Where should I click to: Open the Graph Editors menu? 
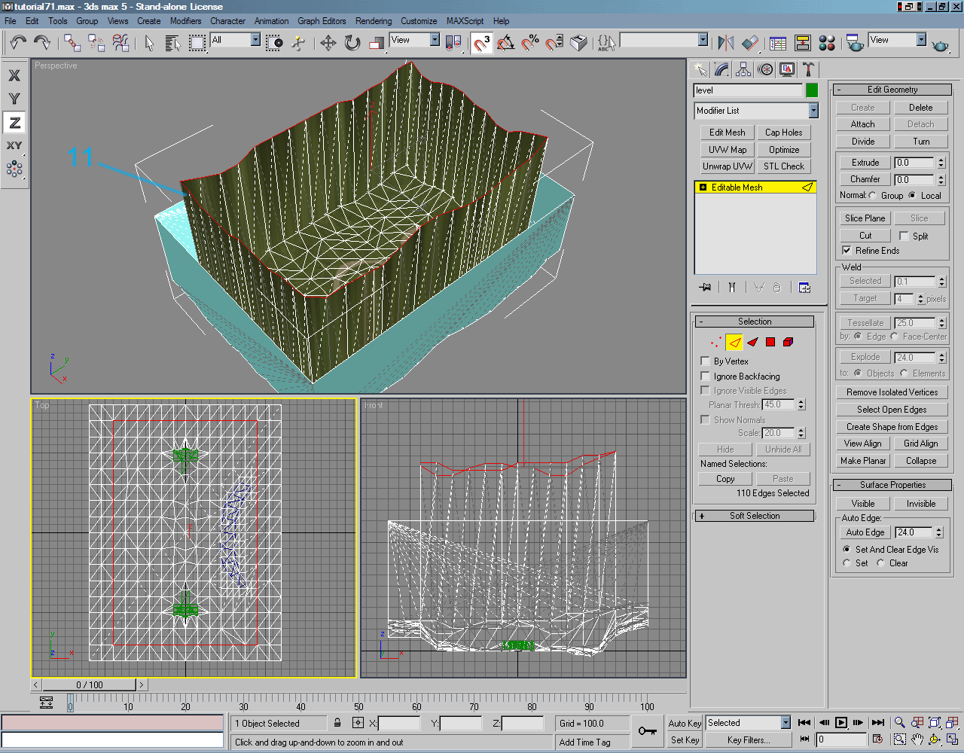(322, 21)
